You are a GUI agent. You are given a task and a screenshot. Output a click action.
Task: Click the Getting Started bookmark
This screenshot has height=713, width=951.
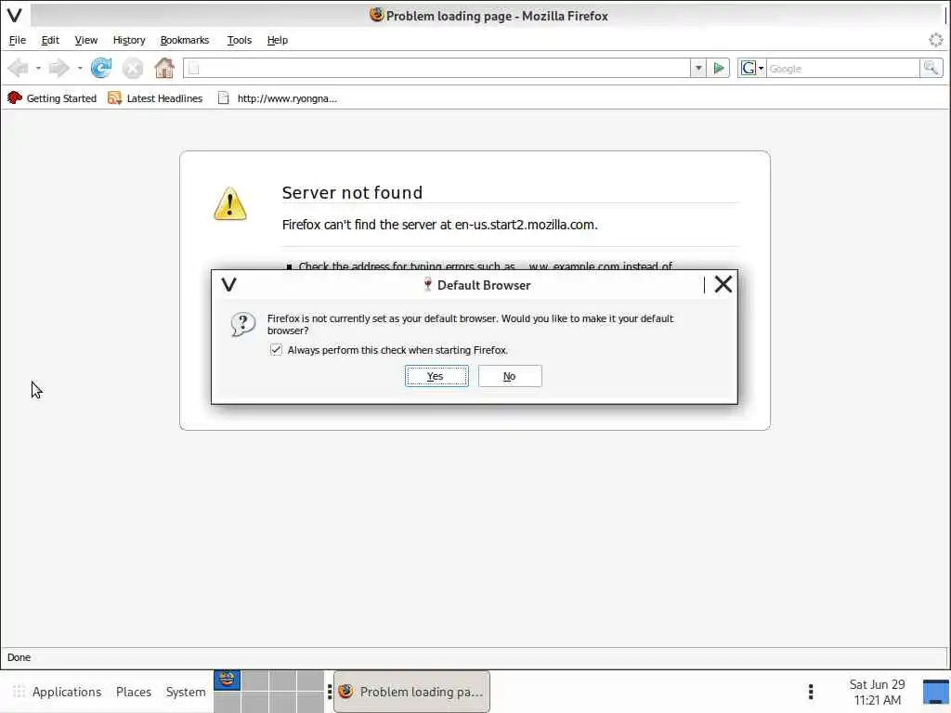(52, 98)
